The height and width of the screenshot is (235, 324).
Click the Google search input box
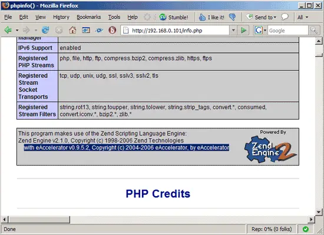288,31
